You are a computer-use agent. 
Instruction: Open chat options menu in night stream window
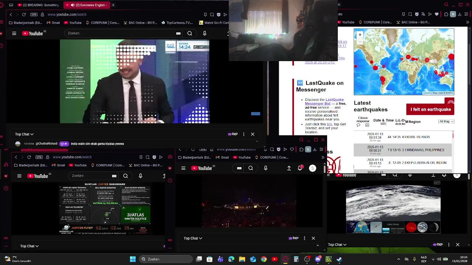point(304,239)
